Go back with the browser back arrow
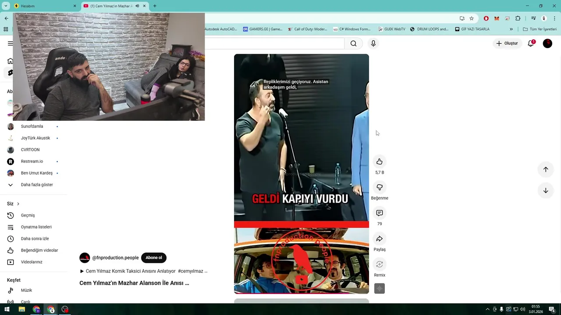561x315 pixels. point(6,18)
